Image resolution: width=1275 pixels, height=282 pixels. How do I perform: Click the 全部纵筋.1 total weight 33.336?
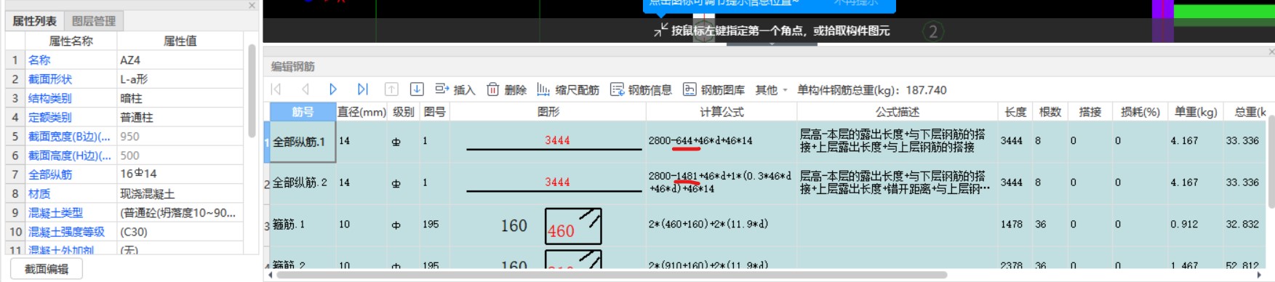(x=1245, y=141)
